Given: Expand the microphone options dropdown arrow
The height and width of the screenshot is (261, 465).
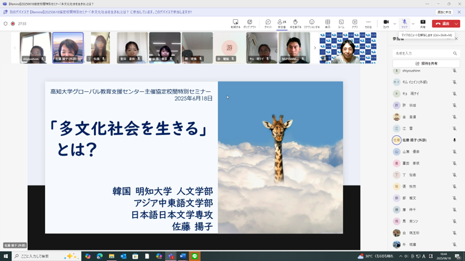Looking at the screenshot, I should click(413, 24).
